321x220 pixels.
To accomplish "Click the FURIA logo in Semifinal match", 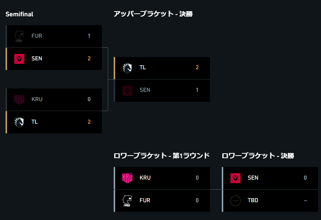I will 19,36.
